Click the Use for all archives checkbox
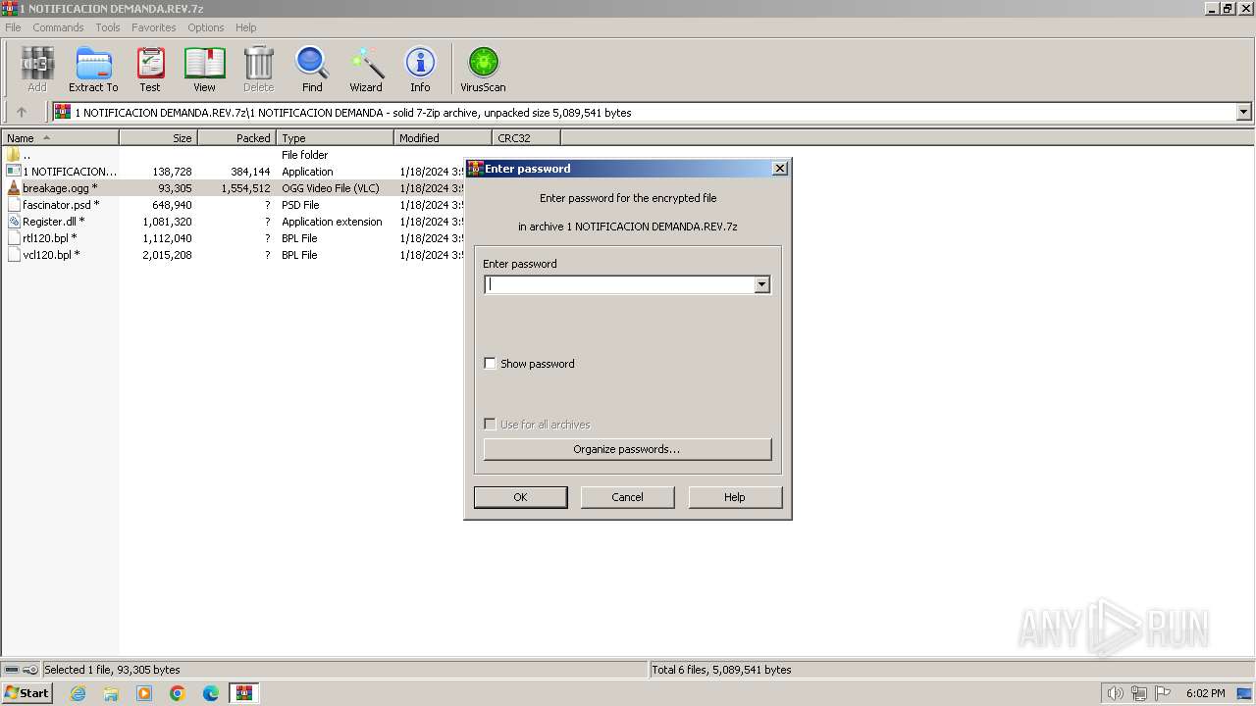 pos(490,425)
